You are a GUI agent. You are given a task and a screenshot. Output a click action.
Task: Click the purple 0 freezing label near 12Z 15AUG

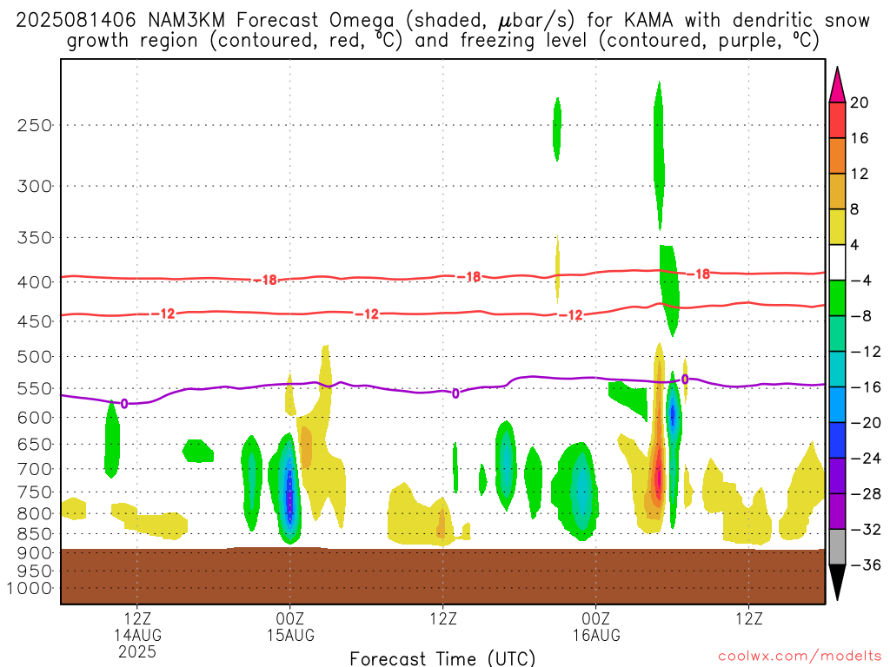click(455, 393)
